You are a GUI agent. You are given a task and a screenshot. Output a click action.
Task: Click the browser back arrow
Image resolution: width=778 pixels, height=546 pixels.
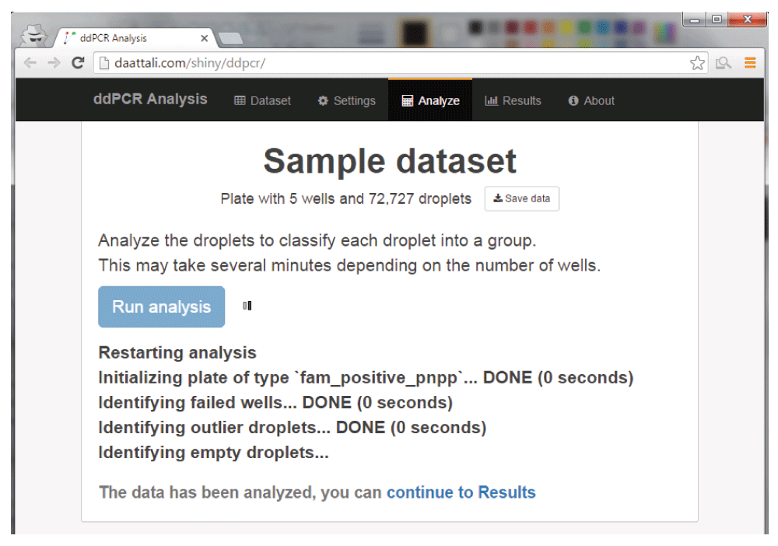[30, 64]
